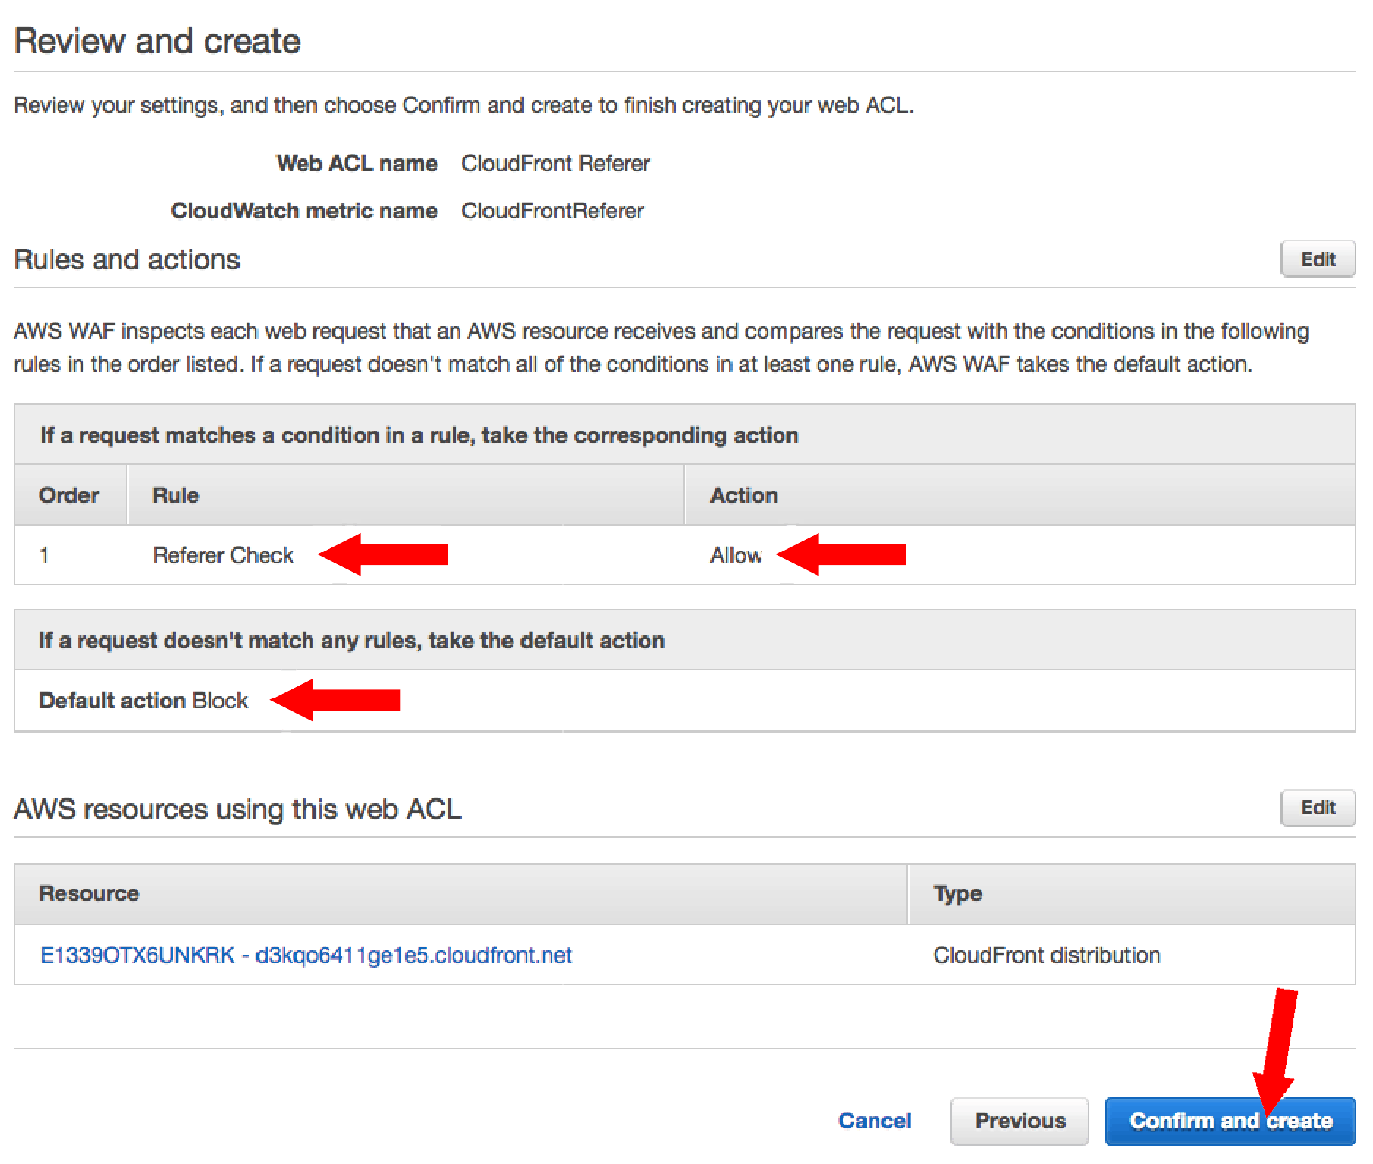Edit AWS resources using this web ACL
The height and width of the screenshot is (1164, 1373).
1318,808
